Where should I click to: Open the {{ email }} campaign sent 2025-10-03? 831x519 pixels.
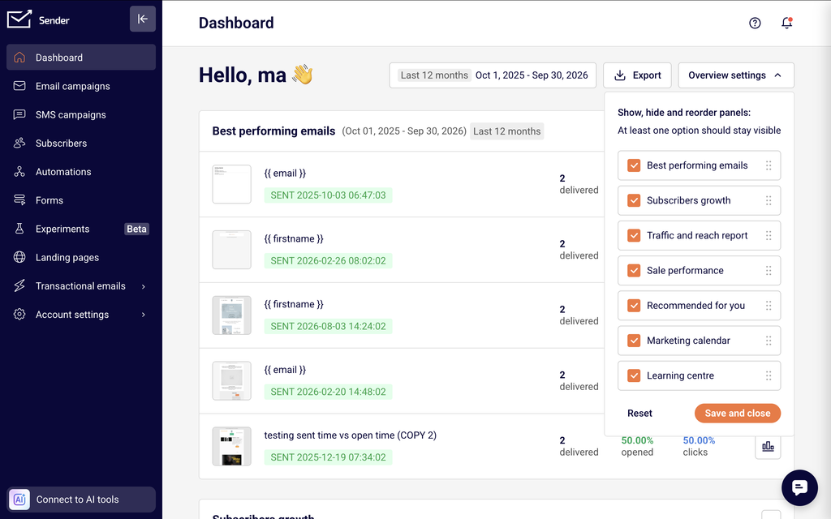click(285, 174)
